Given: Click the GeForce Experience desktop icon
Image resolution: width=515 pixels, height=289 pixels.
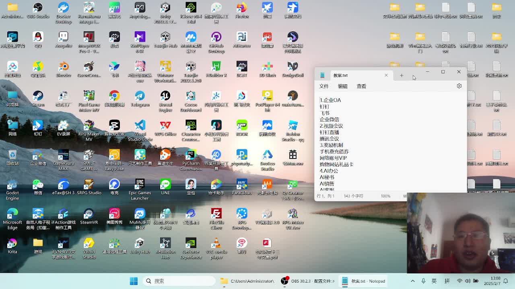Looking at the screenshot, I should click(191, 248).
